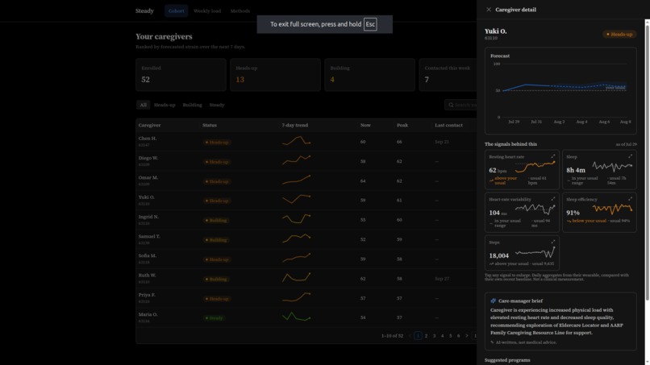Select caregiver Yuki O. in table

click(306, 200)
